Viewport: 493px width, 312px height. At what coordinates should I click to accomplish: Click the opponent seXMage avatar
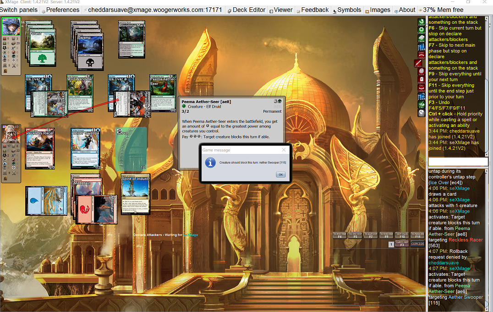pos(11,27)
